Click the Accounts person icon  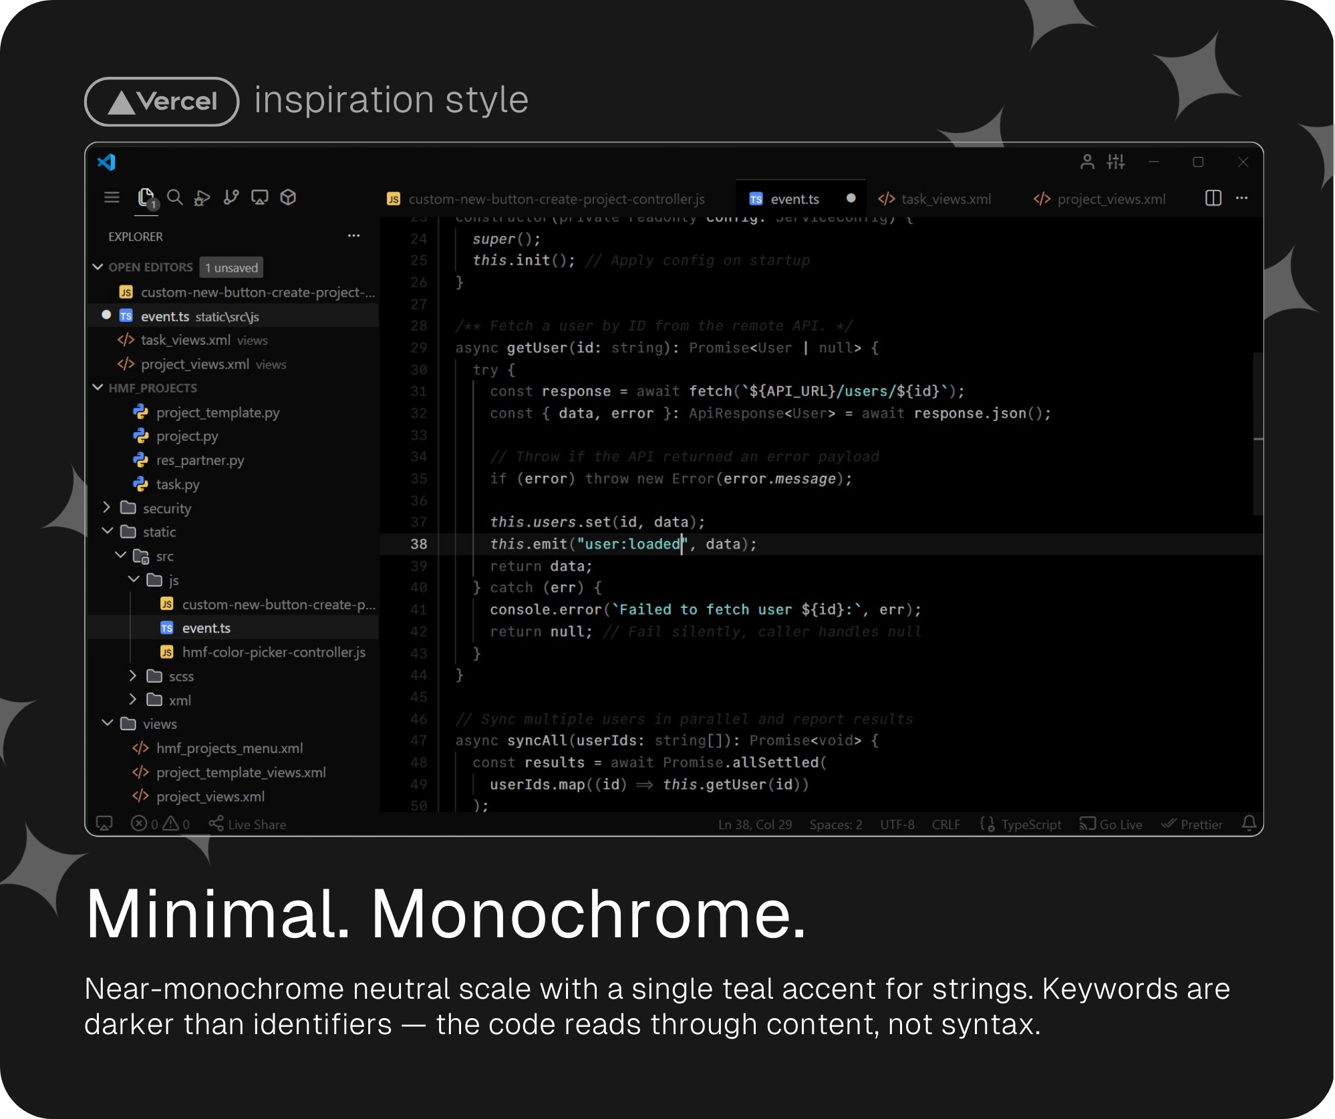[1087, 162]
